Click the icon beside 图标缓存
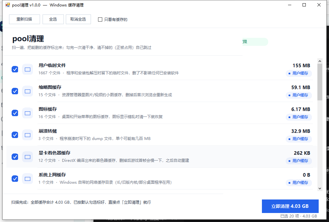Image resolution: width=329 pixels, height=222 pixels. point(27,113)
